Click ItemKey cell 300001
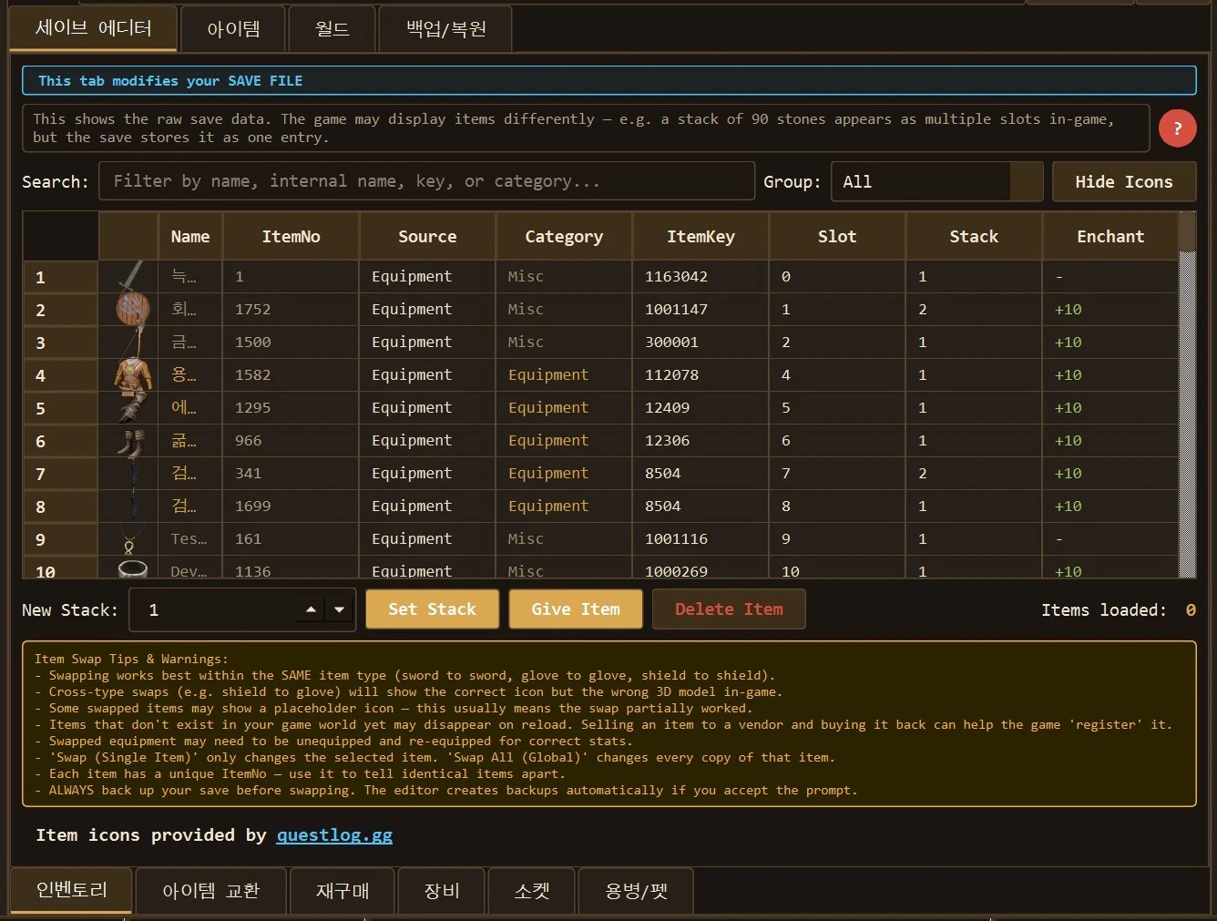Viewport: 1217px width, 921px height. [701, 343]
